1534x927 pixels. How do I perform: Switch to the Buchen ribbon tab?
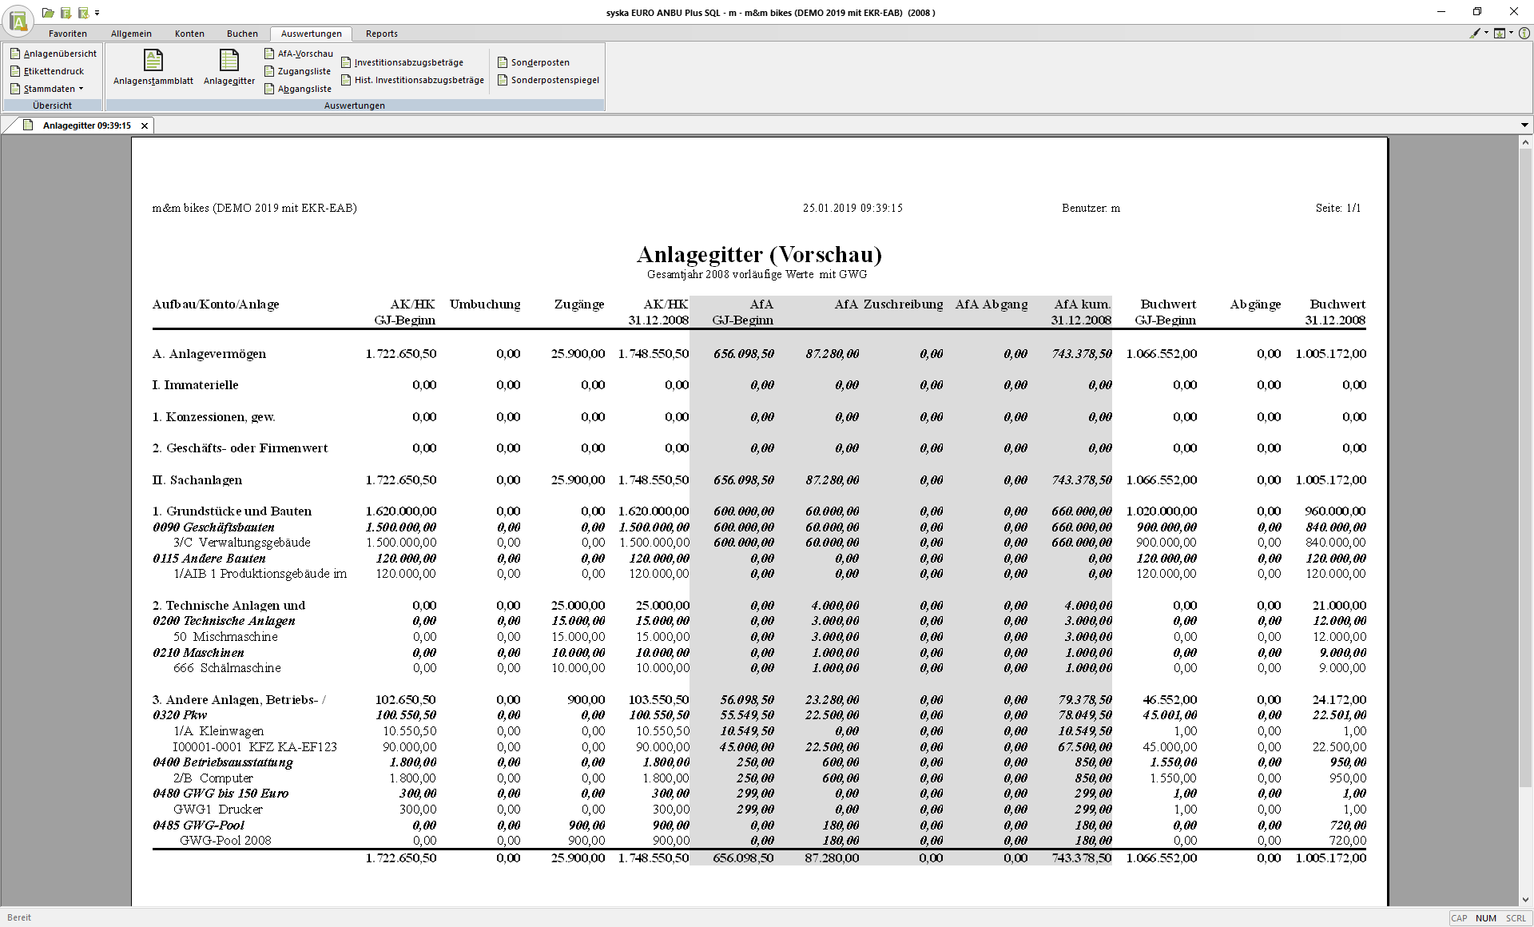coord(242,34)
